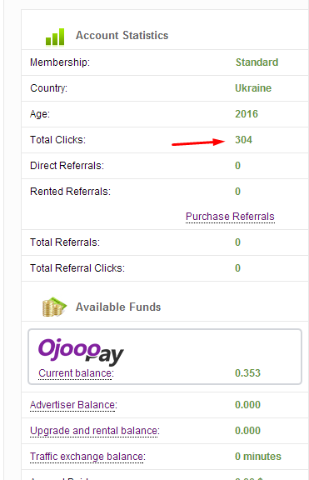Click the 0.353 current balance amount
The height and width of the screenshot is (480, 309).
(x=247, y=373)
